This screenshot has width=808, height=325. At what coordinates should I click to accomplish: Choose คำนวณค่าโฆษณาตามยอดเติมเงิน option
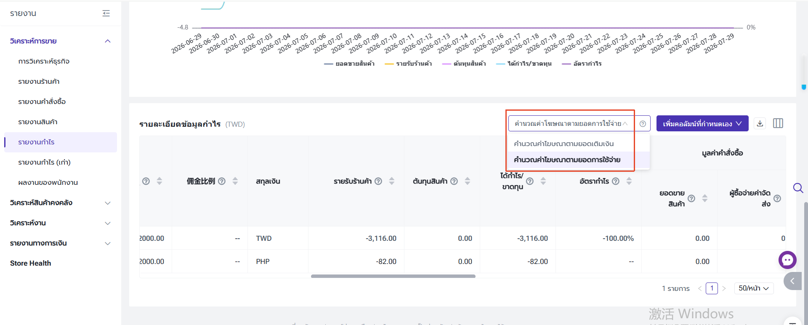pos(579,144)
